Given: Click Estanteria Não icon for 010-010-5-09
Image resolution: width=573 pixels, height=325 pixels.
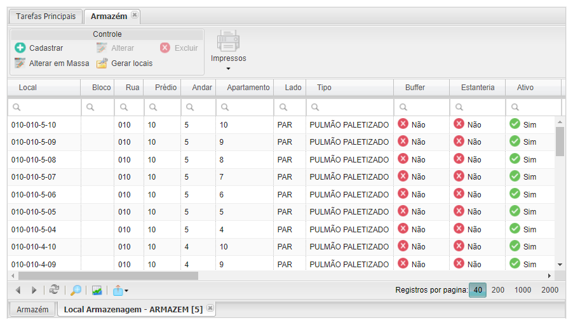Looking at the screenshot, I should pyautogui.click(x=459, y=142).
